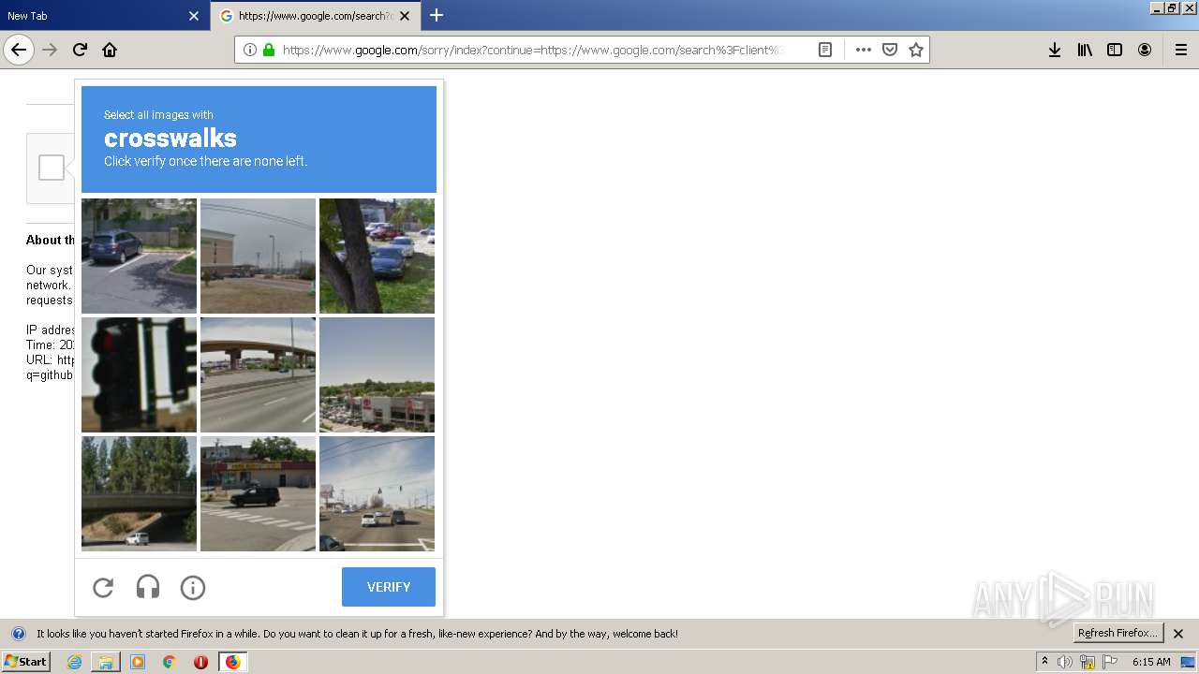
Task: Reload the current page
Action: pyautogui.click(x=80, y=50)
